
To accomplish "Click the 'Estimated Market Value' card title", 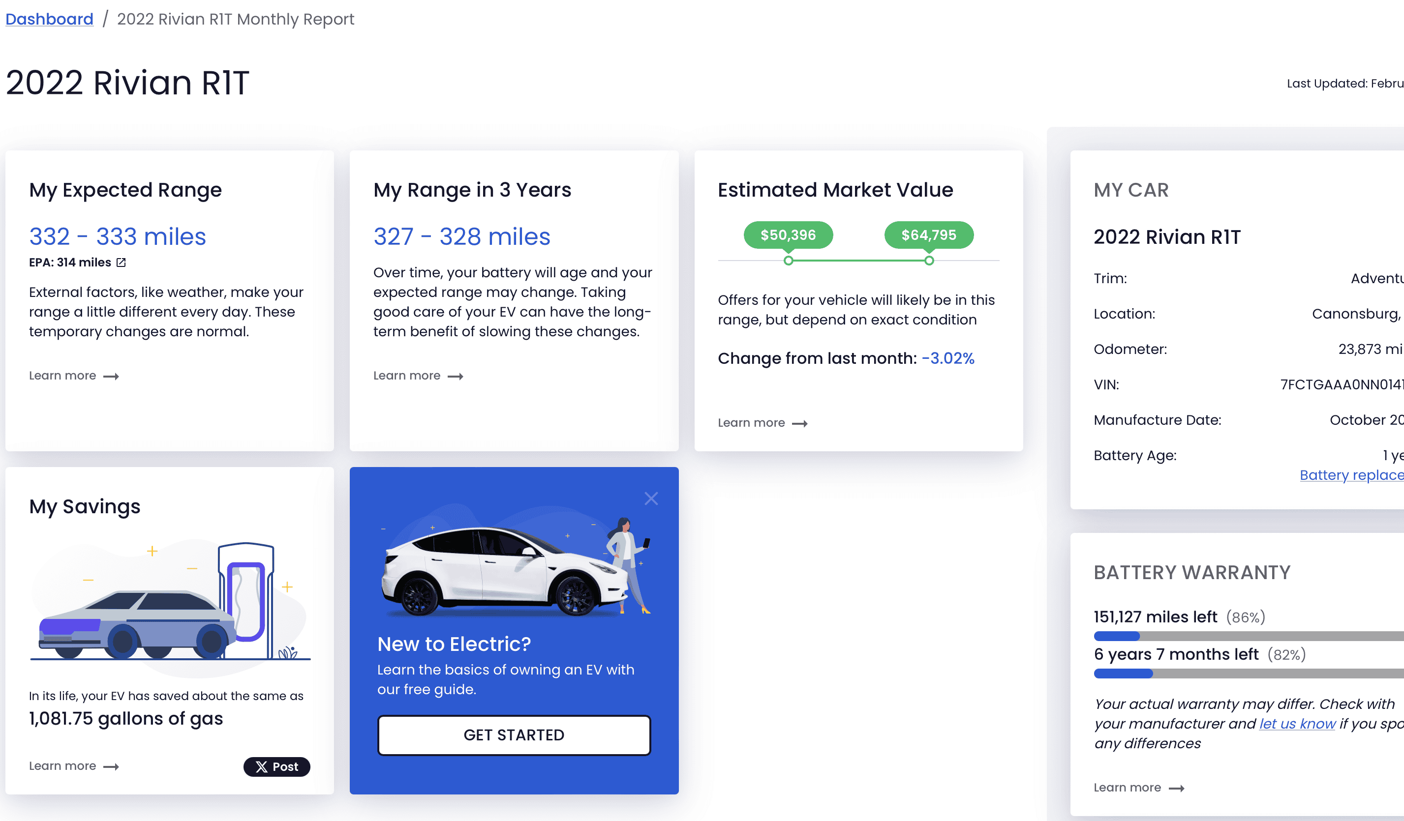I will pos(835,190).
